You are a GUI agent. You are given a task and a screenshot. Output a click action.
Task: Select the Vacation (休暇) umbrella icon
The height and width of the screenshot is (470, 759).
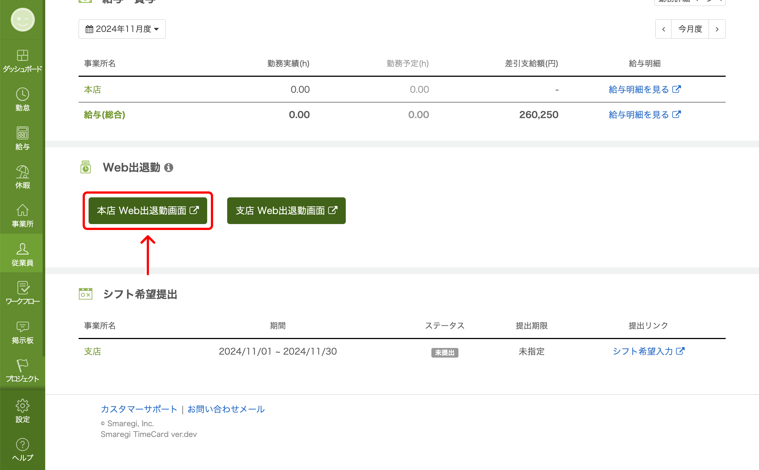pyautogui.click(x=22, y=177)
